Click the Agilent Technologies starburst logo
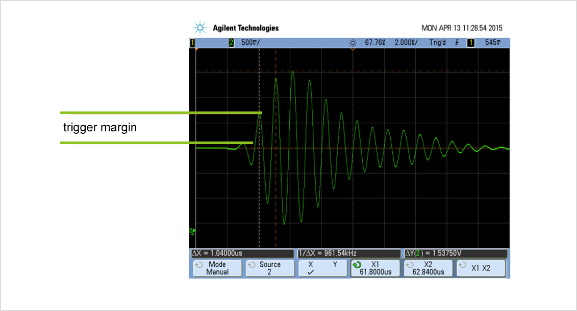Screen dimensions: 577x311 (200, 27)
